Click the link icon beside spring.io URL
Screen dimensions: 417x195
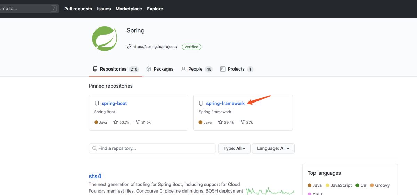[x=129, y=47]
